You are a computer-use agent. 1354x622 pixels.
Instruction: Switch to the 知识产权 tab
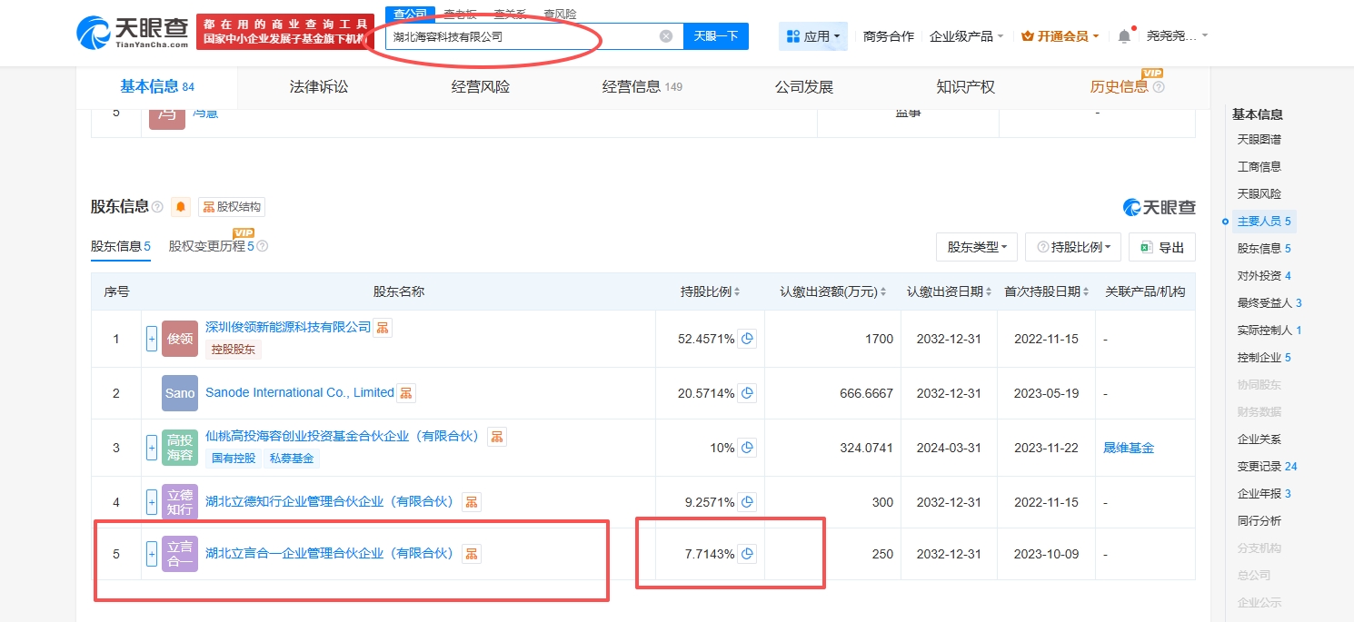tap(966, 87)
